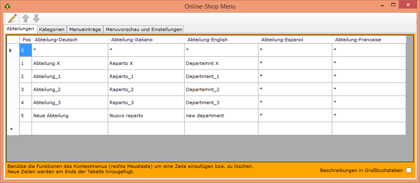Click the Department_3 cell

[x=221, y=103]
